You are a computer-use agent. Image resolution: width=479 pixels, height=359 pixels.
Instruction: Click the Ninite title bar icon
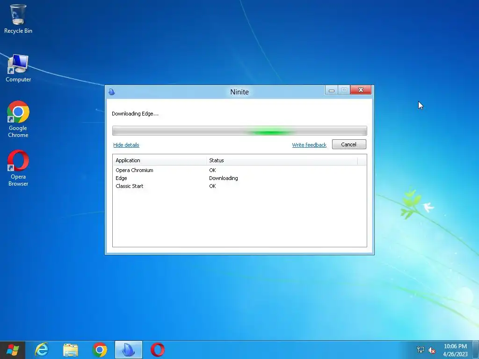(112, 92)
